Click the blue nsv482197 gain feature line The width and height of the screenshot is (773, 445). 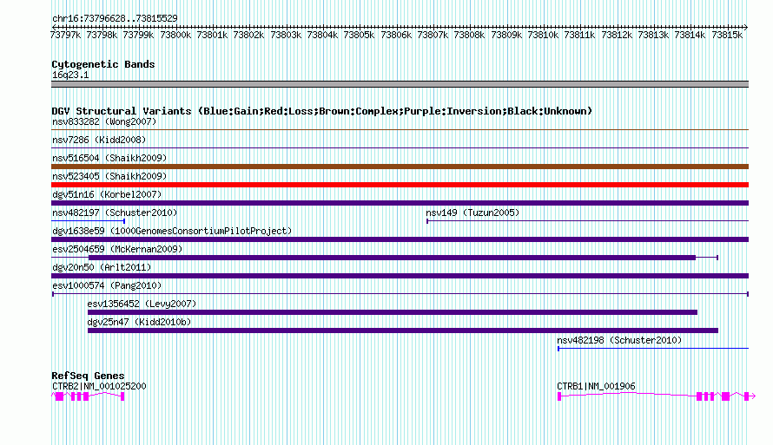point(89,221)
